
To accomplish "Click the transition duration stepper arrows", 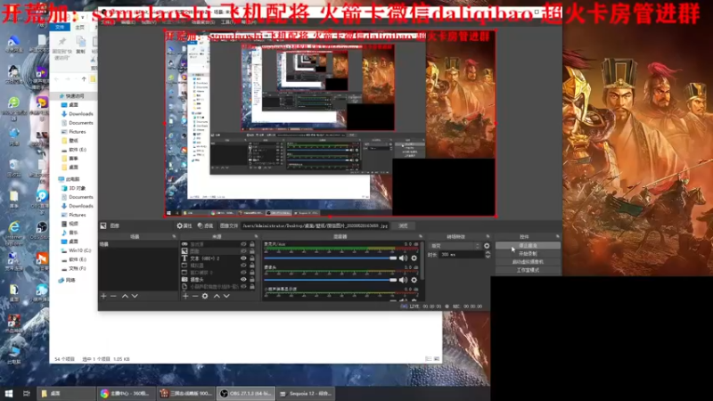I will pos(488,255).
